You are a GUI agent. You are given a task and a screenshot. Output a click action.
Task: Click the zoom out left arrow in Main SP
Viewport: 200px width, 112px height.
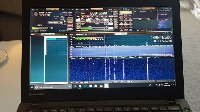pyautogui.click(x=113, y=82)
